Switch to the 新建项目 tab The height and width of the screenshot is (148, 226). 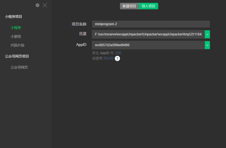(129, 6)
